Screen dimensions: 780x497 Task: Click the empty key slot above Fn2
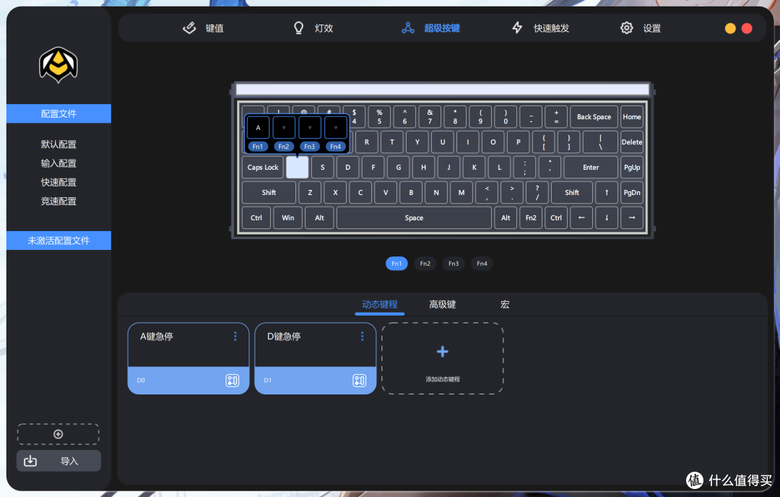tap(284, 127)
